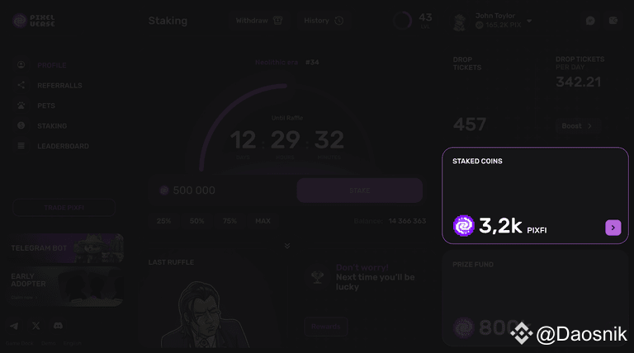Click the Pixelverse logo

34,21
